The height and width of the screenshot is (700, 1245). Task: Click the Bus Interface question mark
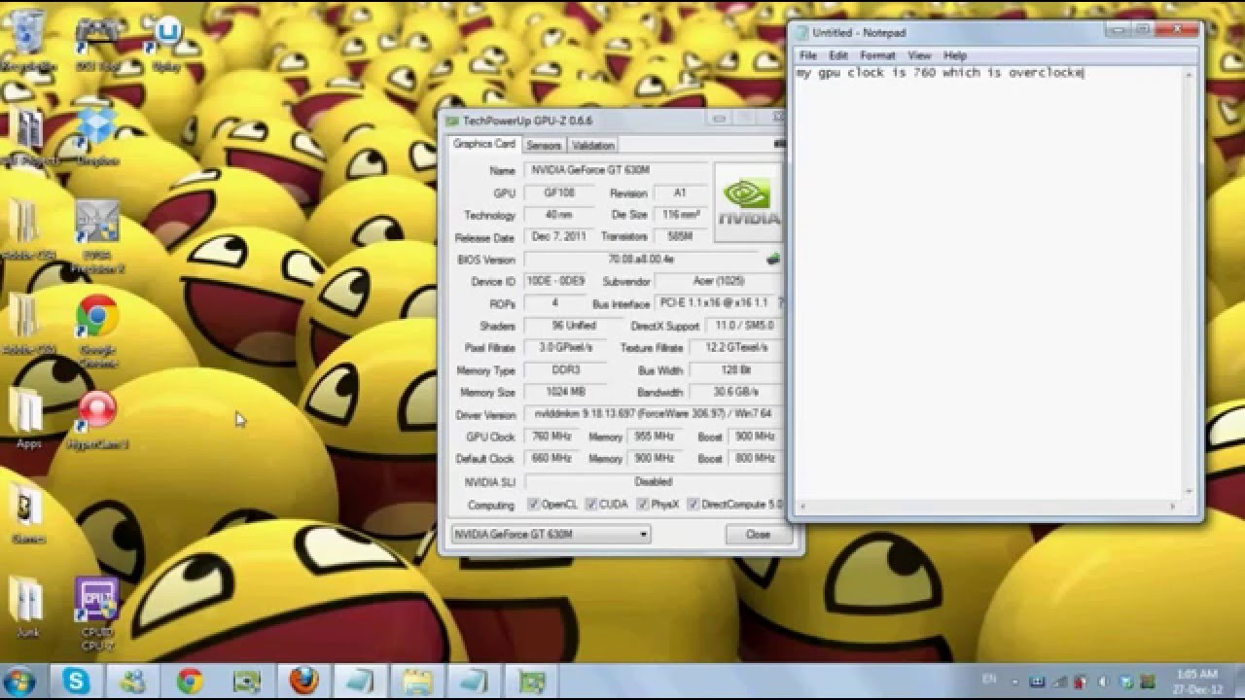click(x=780, y=303)
